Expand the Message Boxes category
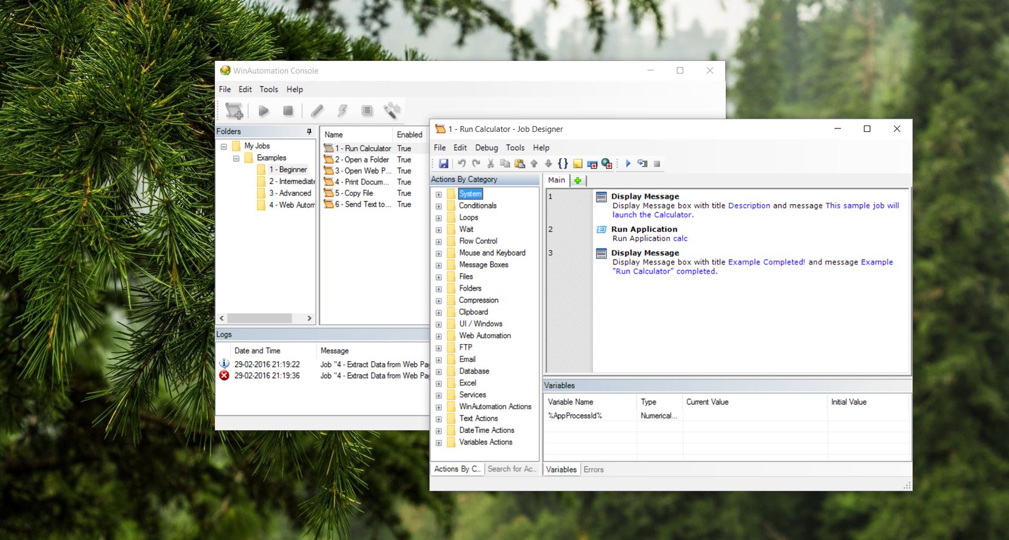This screenshot has width=1009, height=540. (438, 265)
